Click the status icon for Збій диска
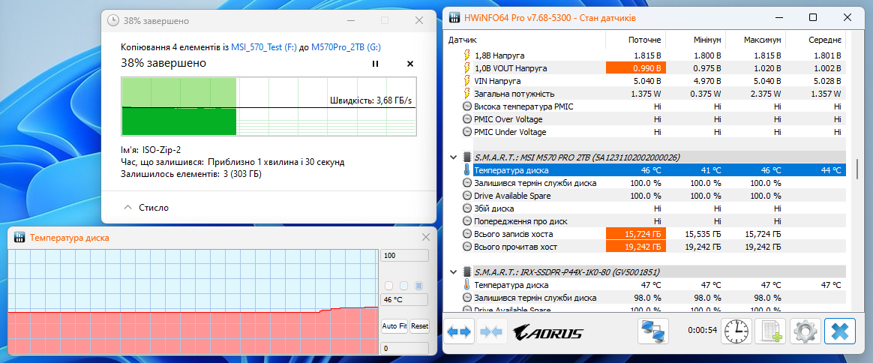 (x=467, y=208)
